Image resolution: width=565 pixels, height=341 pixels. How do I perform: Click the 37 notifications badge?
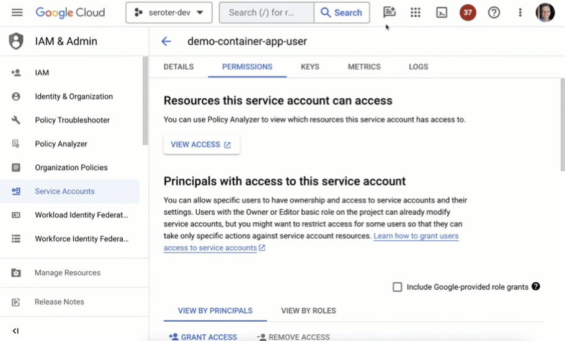pos(468,12)
